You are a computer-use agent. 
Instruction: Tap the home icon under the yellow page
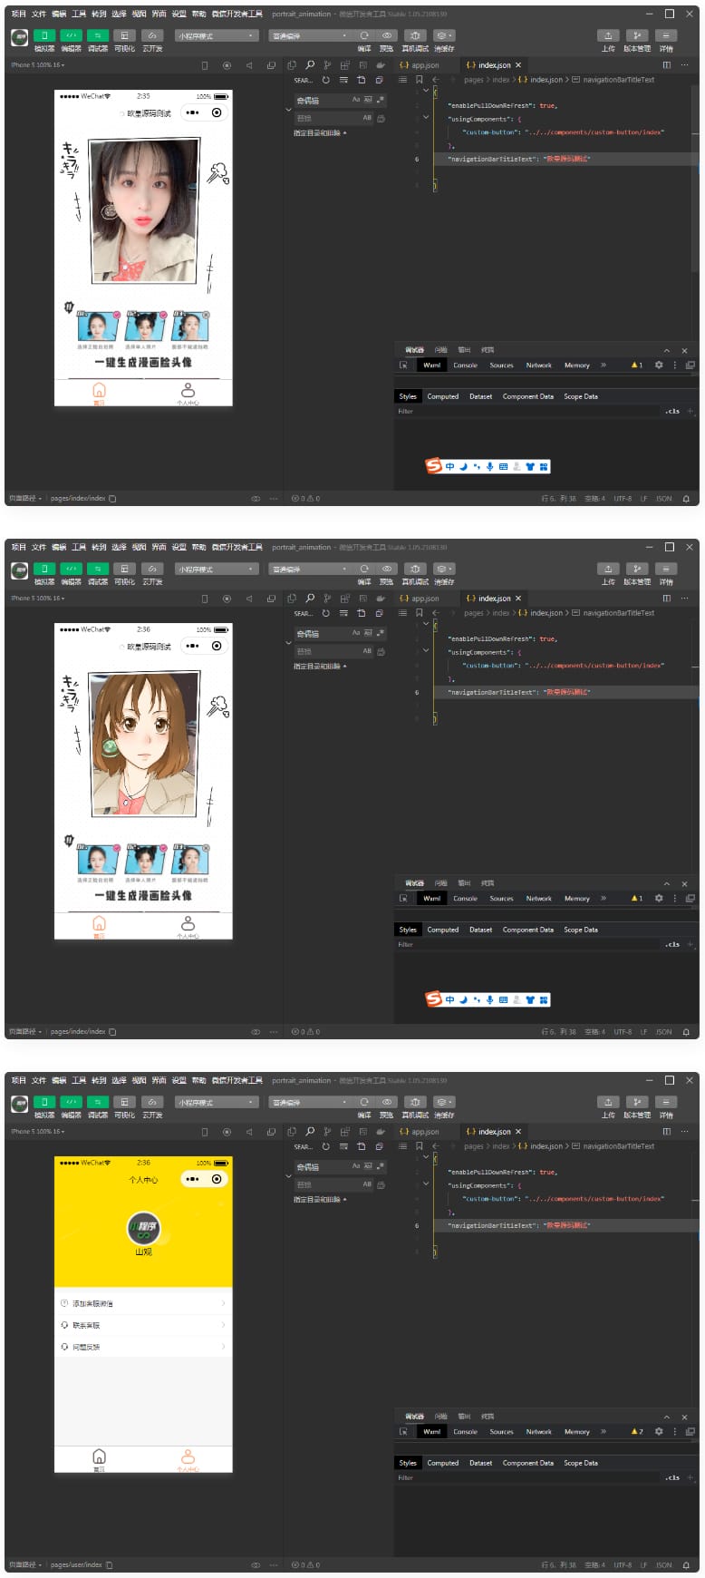[99, 1457]
